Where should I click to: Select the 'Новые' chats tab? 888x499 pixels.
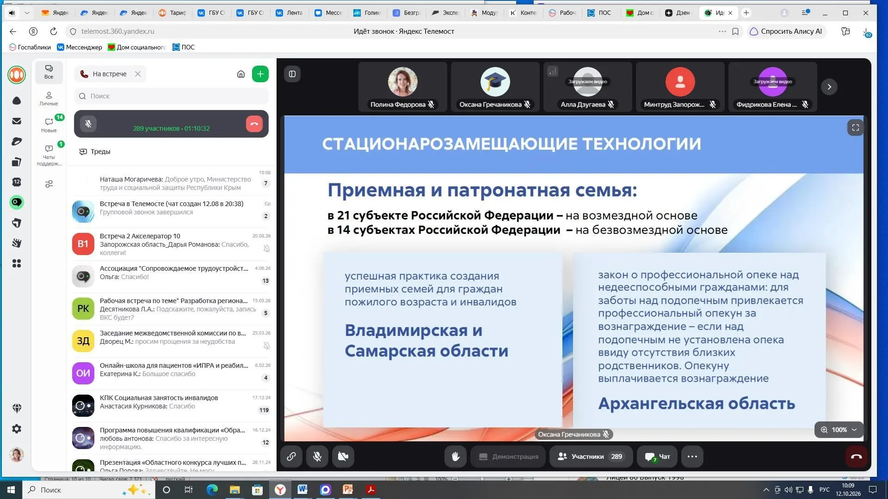[49, 125]
